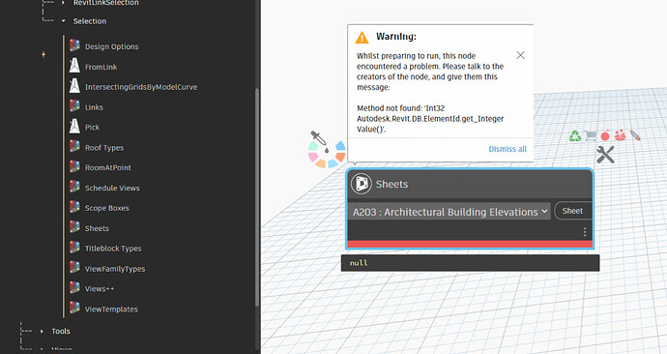Image resolution: width=667 pixels, height=354 pixels.
Task: Click the warning triangle icon
Action: (x=362, y=38)
